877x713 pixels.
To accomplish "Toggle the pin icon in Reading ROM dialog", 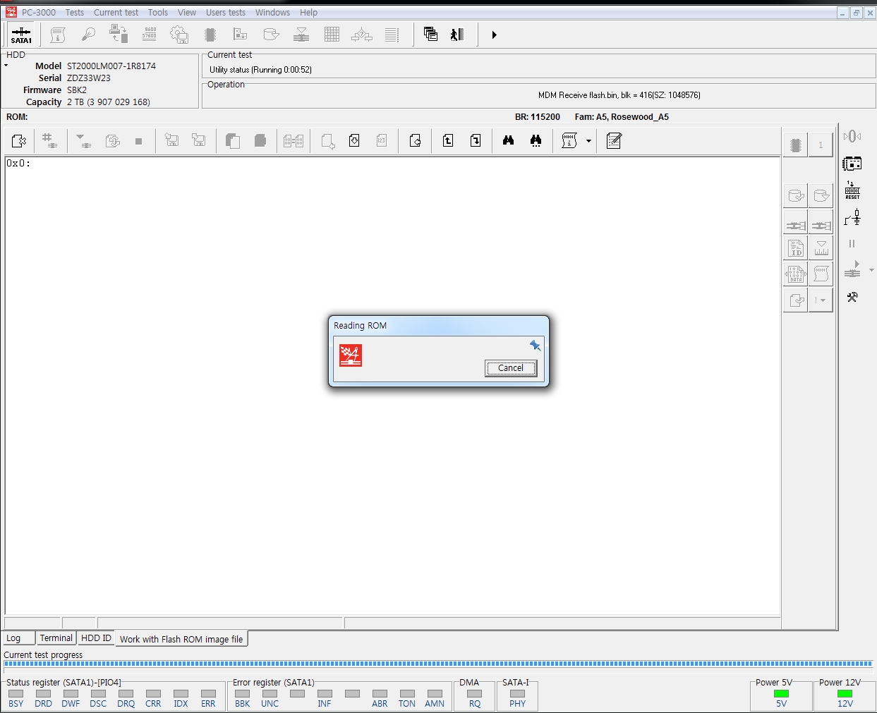I will pos(535,345).
